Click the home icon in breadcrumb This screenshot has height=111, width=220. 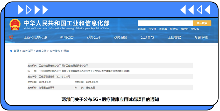coord(11,51)
